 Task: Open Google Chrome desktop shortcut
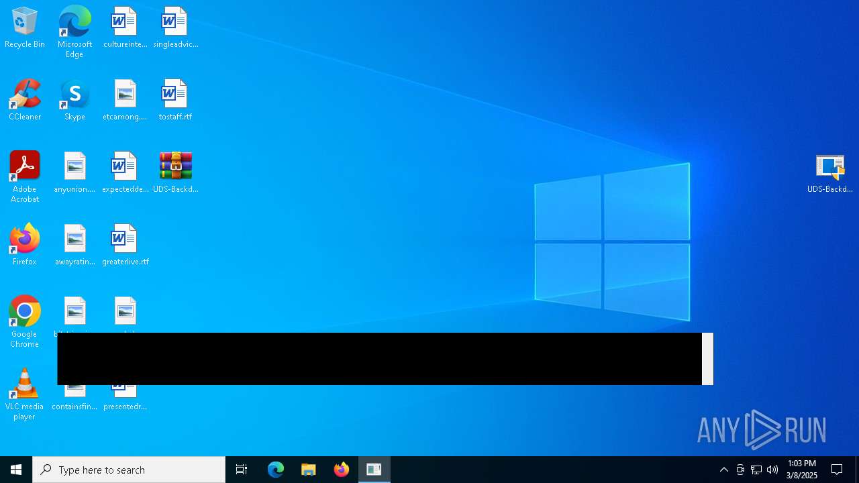point(25,322)
